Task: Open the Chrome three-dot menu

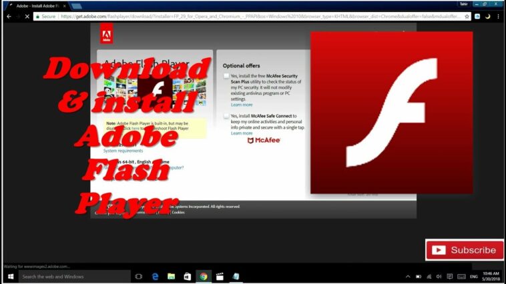Action: pyautogui.click(x=498, y=17)
